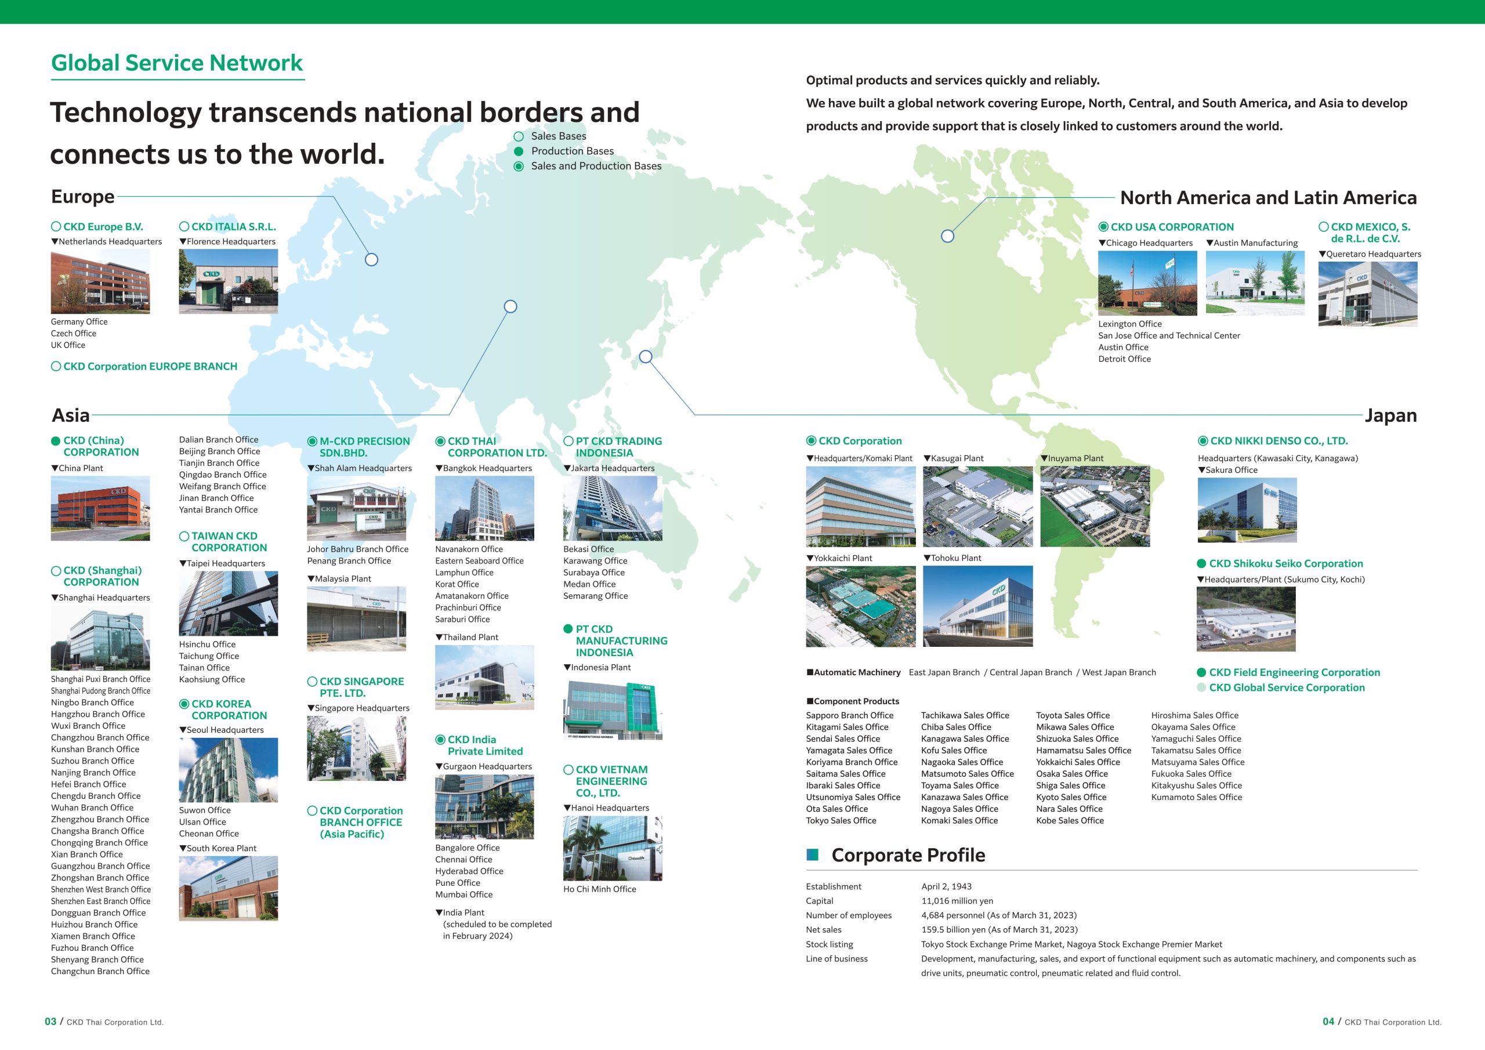
Task: Click the triangle beside Netherlands Headquarters
Action: click(x=55, y=242)
